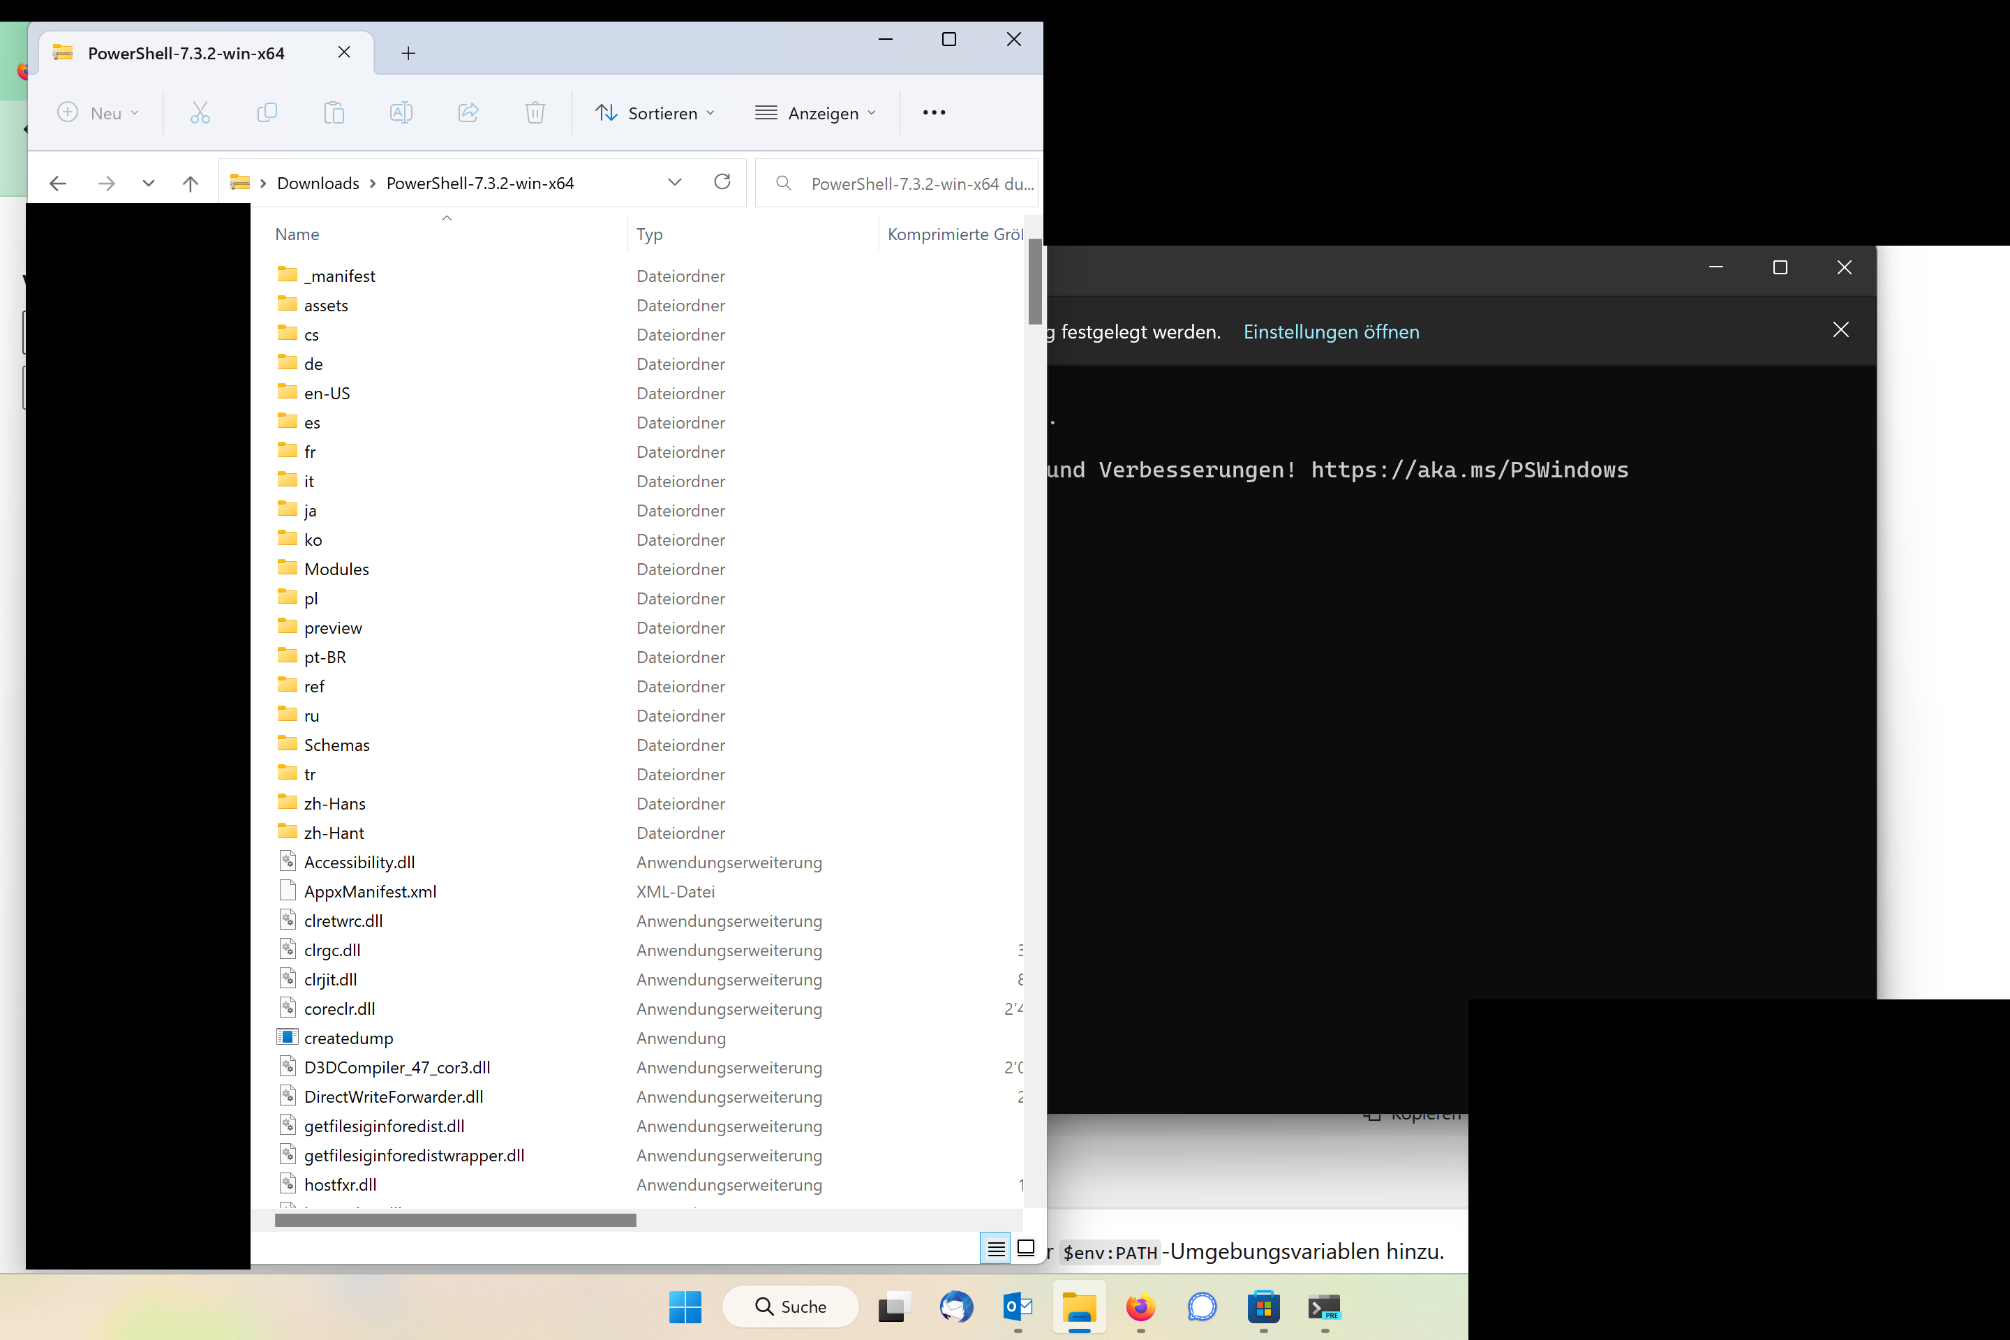Select AppxManifest.xml file

click(x=370, y=891)
